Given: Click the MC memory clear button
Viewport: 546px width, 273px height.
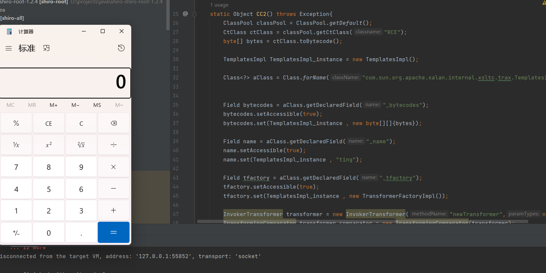Looking at the screenshot, I should coord(11,105).
